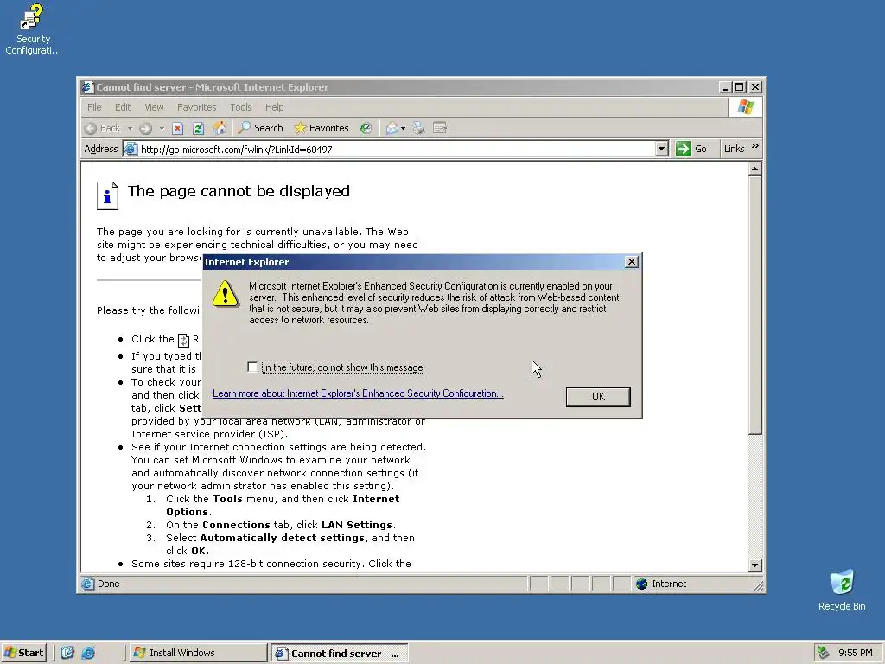Open the File menu
This screenshot has height=664, width=885.
coord(94,107)
